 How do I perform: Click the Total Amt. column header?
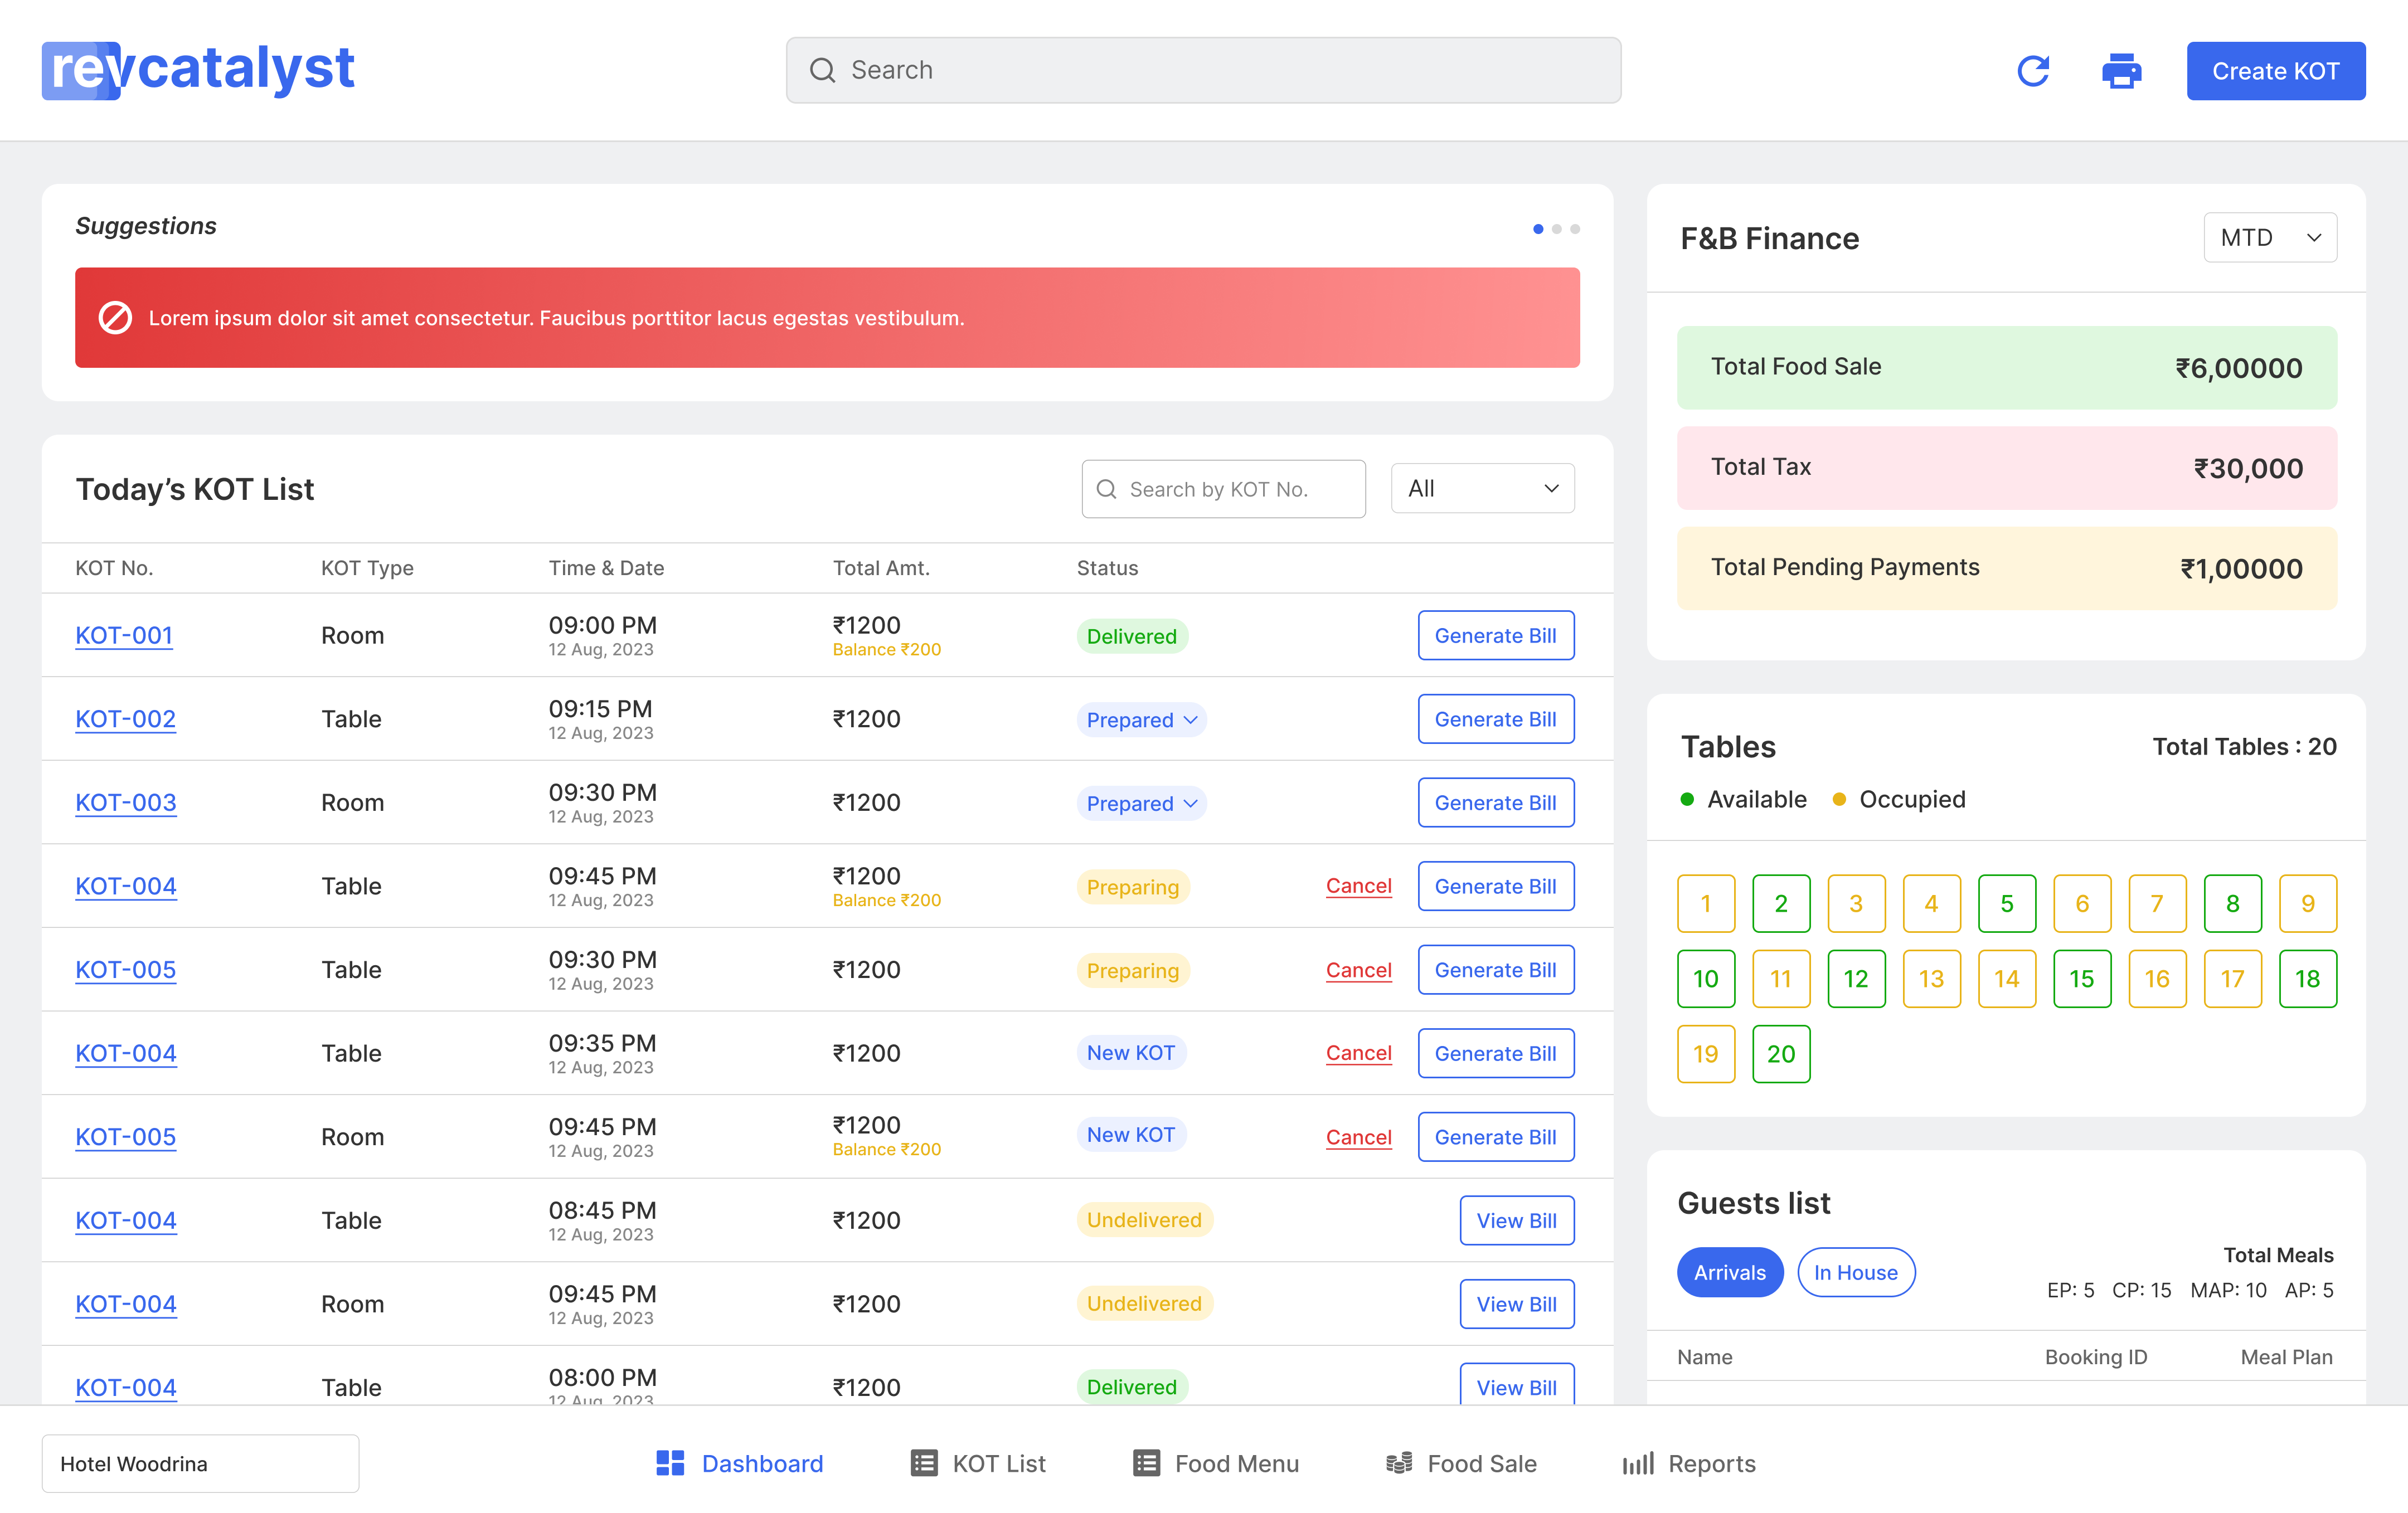pyautogui.click(x=881, y=568)
